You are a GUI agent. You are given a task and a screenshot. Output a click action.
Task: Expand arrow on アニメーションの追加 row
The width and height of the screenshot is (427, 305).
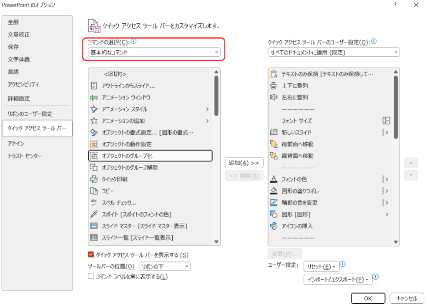point(208,121)
